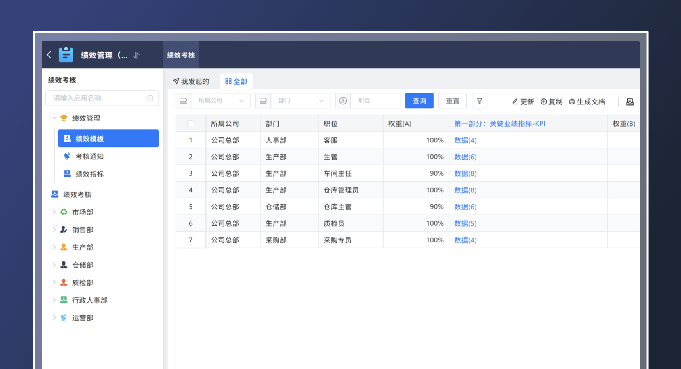681x369 pixels.
Task: Click the export icon at toolbar far right
Action: tap(630, 102)
